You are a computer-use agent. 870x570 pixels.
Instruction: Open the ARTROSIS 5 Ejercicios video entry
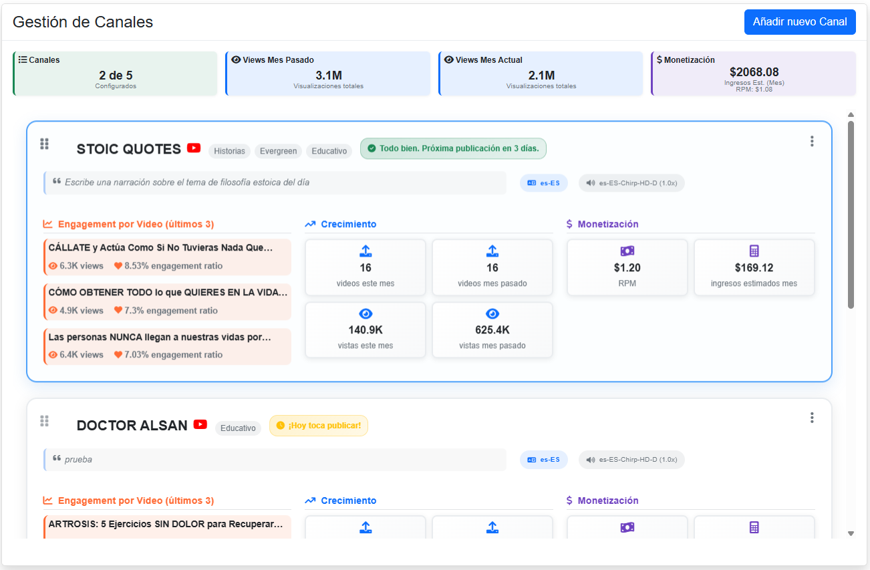click(x=167, y=527)
